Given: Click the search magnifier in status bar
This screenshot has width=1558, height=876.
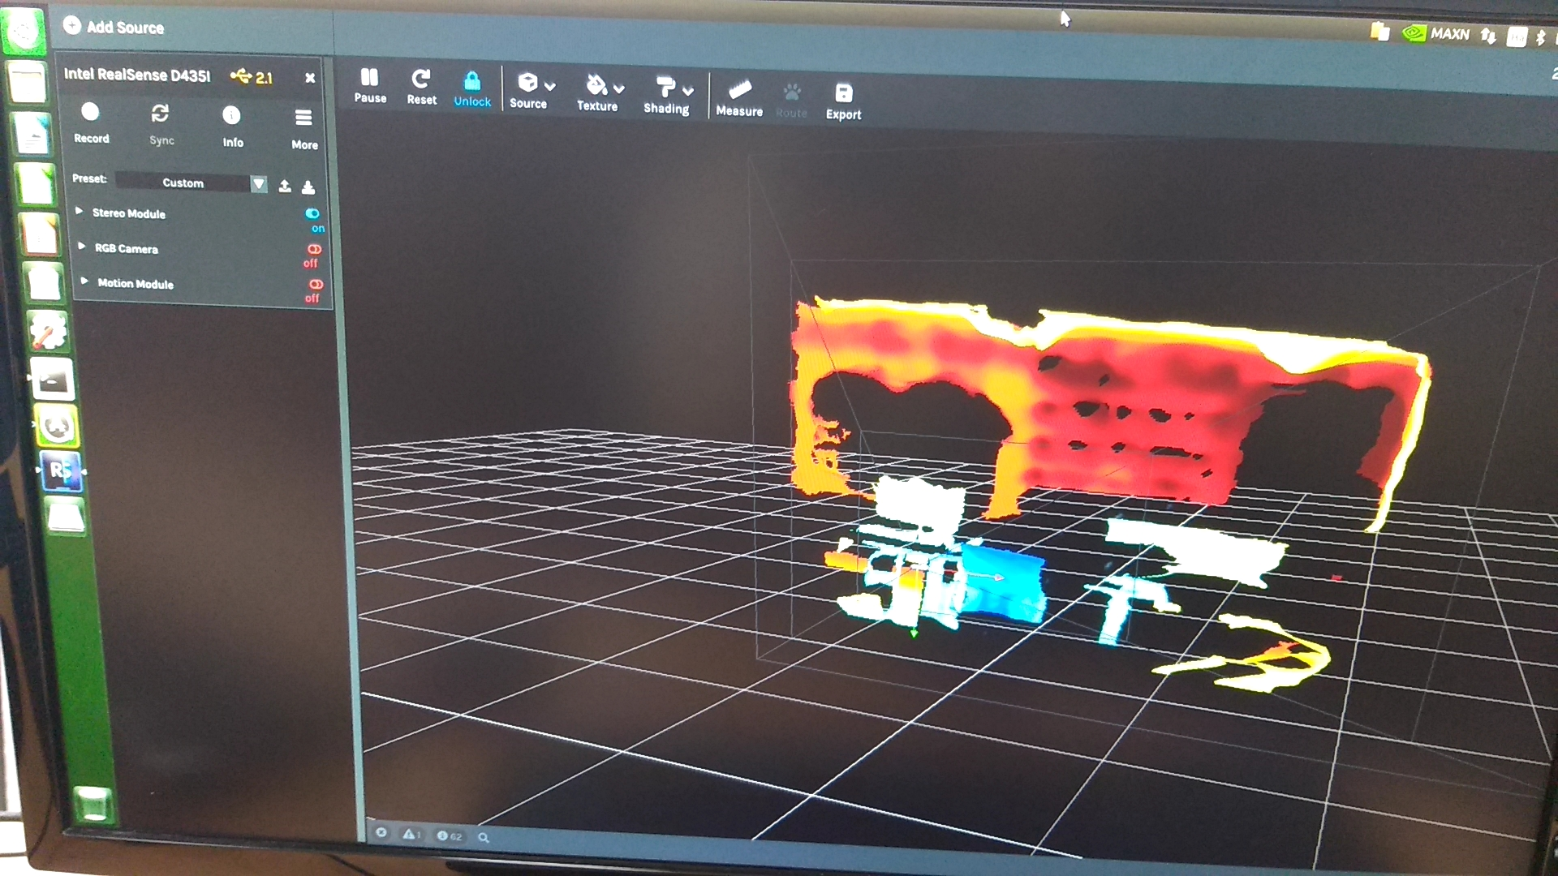Looking at the screenshot, I should (x=484, y=837).
